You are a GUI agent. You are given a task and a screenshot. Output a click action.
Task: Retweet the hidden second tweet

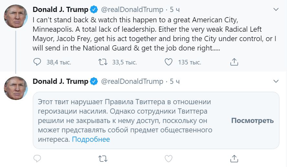pos(102,159)
